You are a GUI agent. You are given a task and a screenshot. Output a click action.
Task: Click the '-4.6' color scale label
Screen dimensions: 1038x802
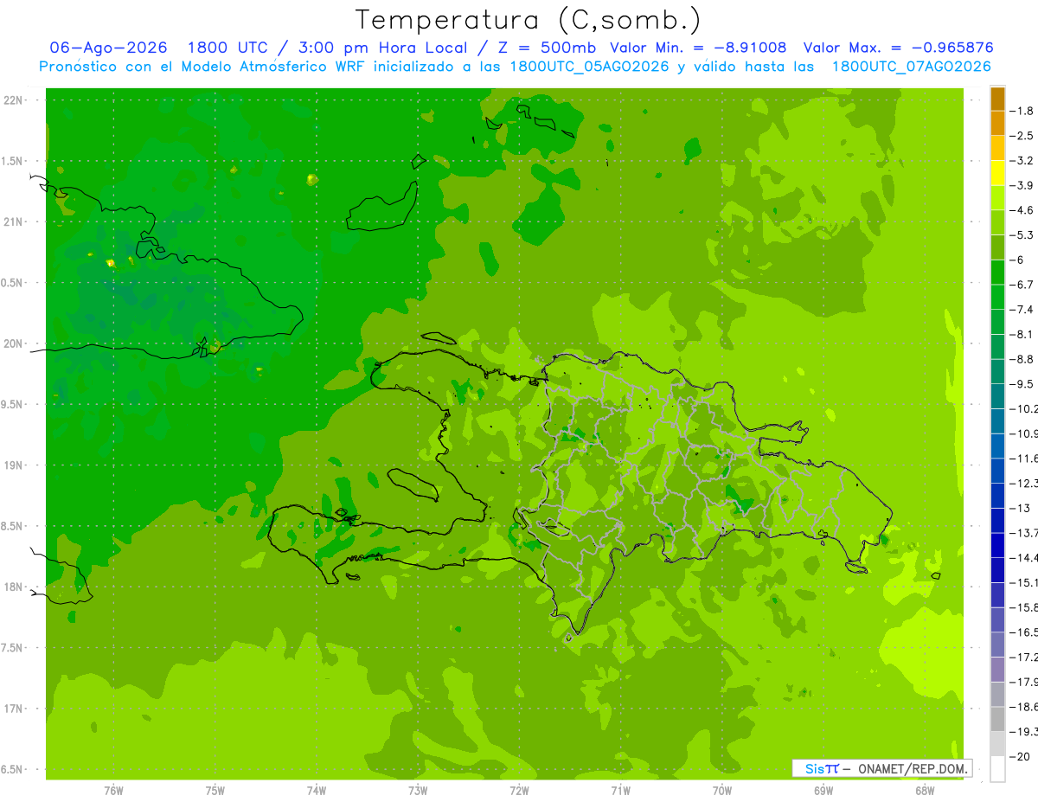pos(1023,210)
